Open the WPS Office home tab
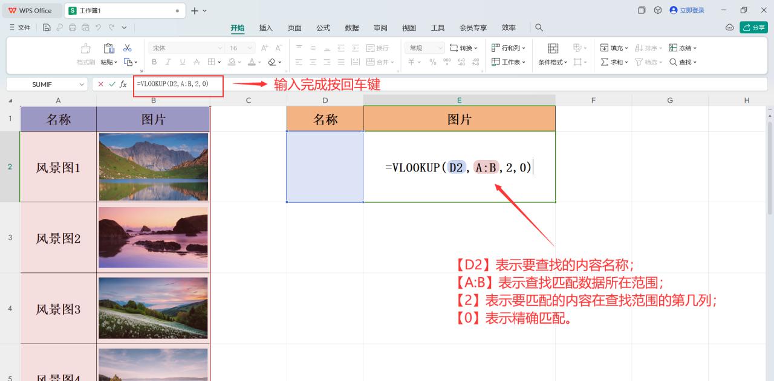Screen dimensions: 774x381 click(31, 10)
